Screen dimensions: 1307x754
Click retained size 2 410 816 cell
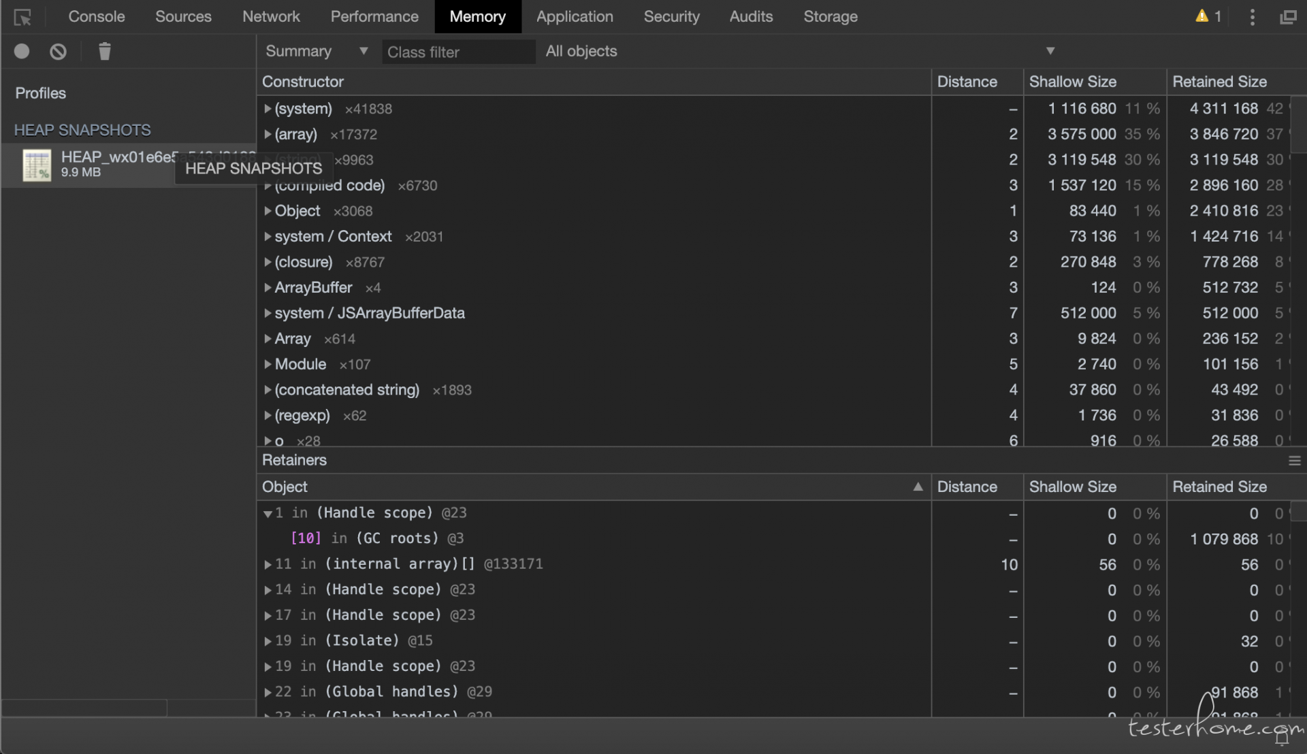point(1224,211)
